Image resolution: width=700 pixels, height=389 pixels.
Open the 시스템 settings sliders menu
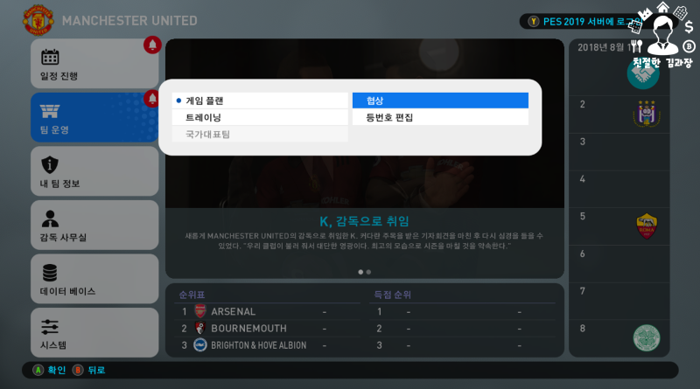tap(94, 332)
